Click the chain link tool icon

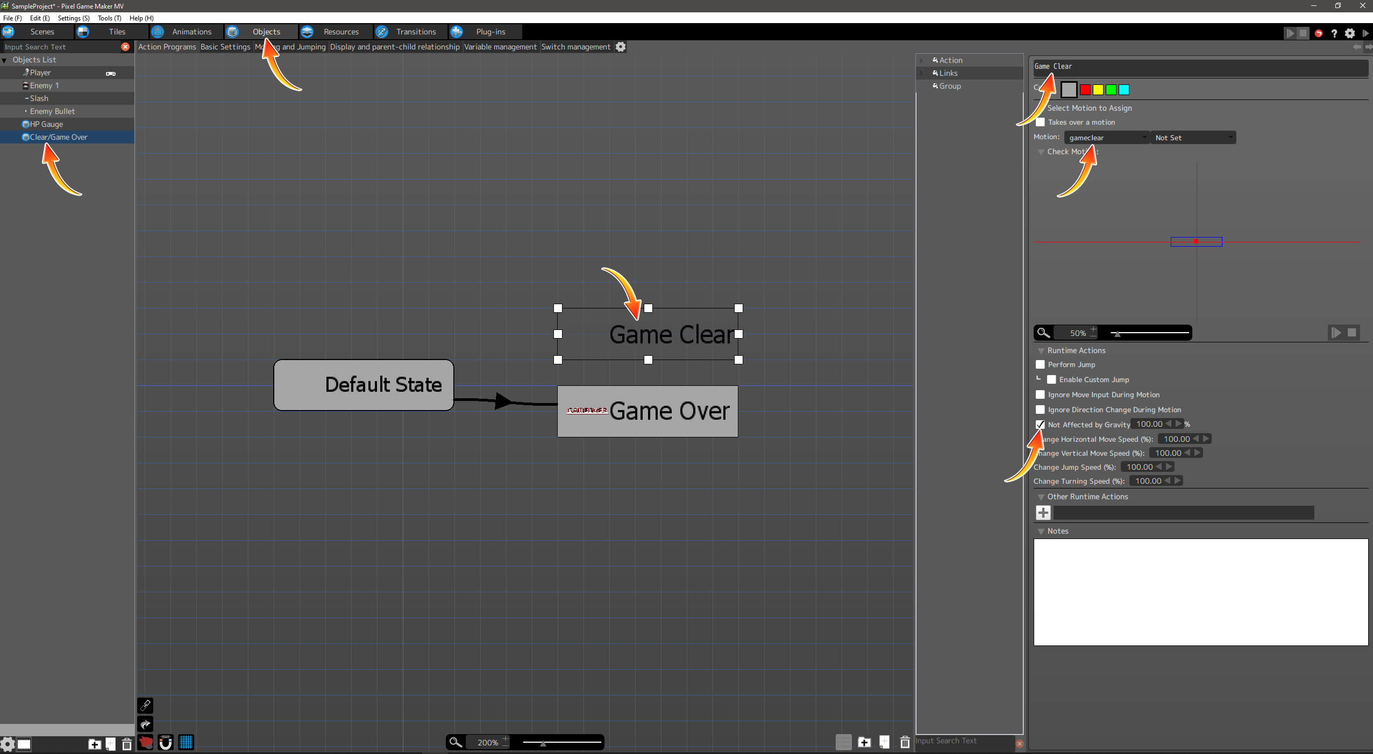145,705
